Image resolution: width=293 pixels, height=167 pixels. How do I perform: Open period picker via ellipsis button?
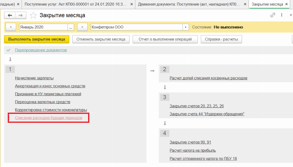(x=71, y=27)
